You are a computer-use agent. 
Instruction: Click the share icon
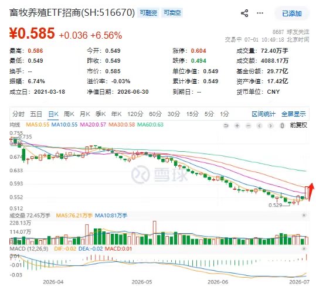click(244, 13)
